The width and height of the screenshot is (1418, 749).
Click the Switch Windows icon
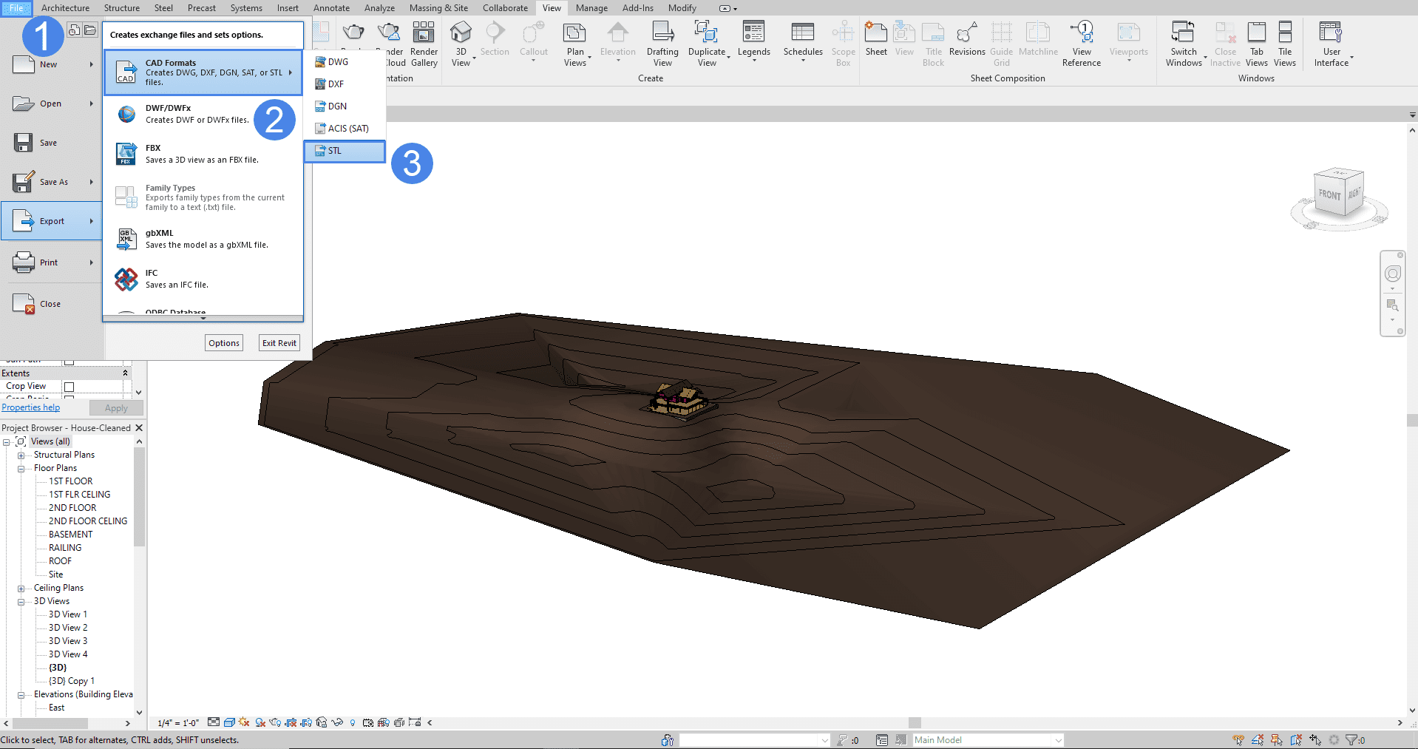pos(1183,44)
